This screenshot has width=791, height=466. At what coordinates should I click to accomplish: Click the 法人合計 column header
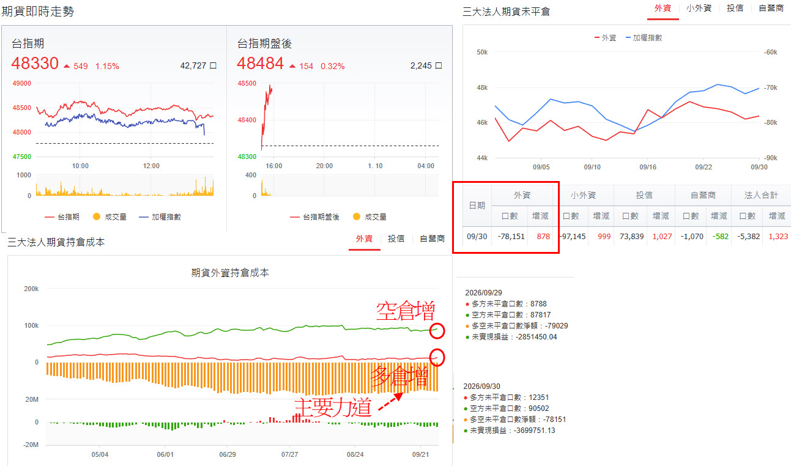[761, 195]
